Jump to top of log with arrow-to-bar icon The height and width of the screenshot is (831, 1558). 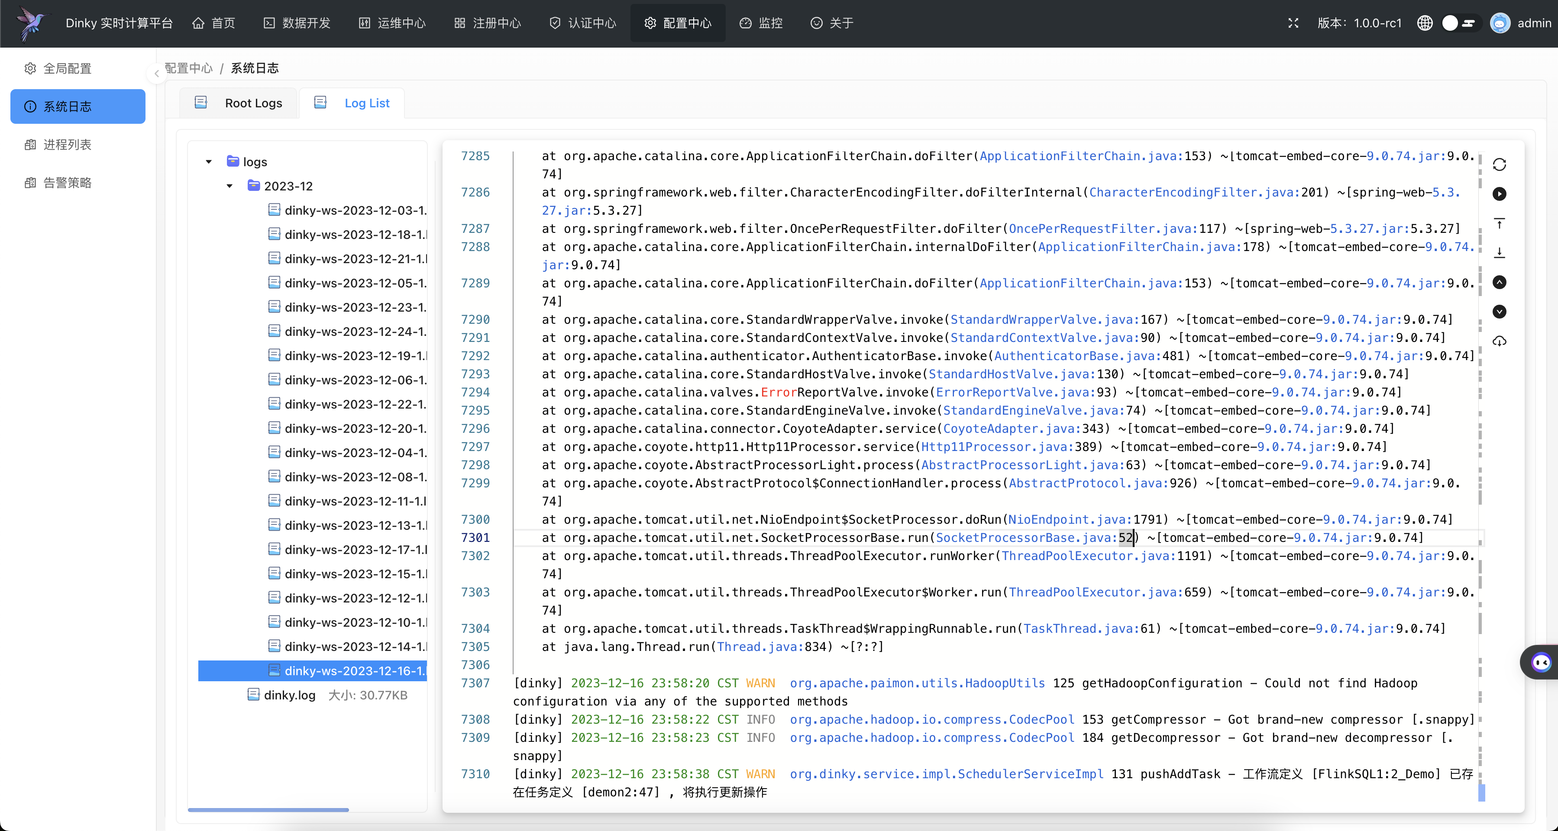pos(1500,224)
